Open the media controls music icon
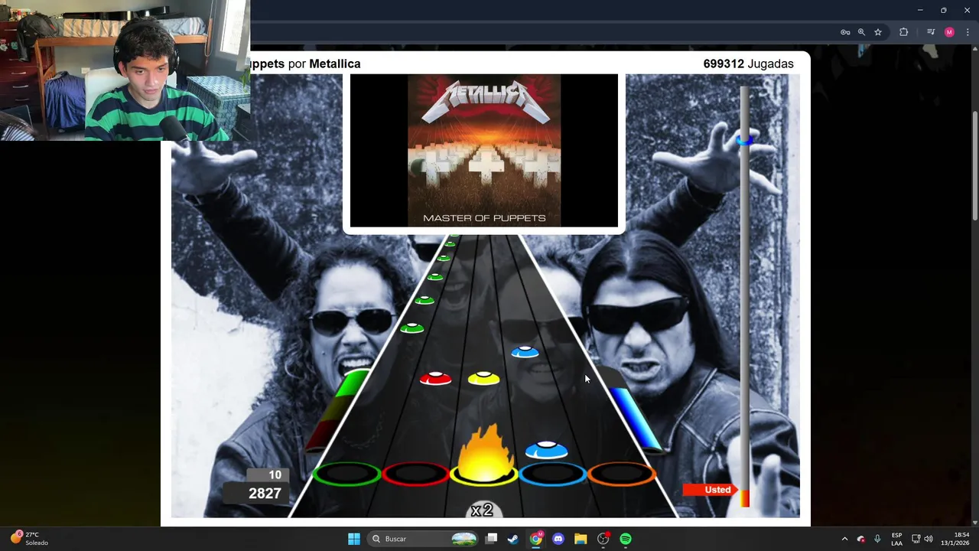The image size is (979, 551). (931, 32)
